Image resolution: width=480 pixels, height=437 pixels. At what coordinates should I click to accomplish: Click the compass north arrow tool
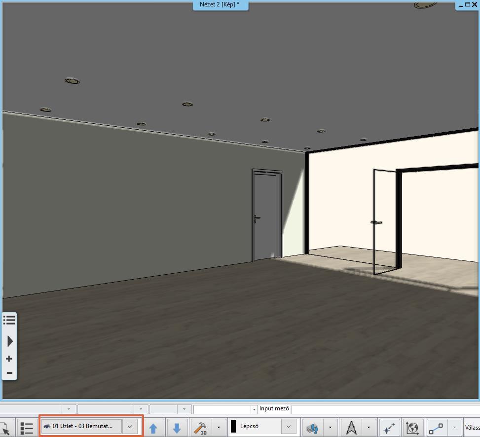[x=351, y=428]
